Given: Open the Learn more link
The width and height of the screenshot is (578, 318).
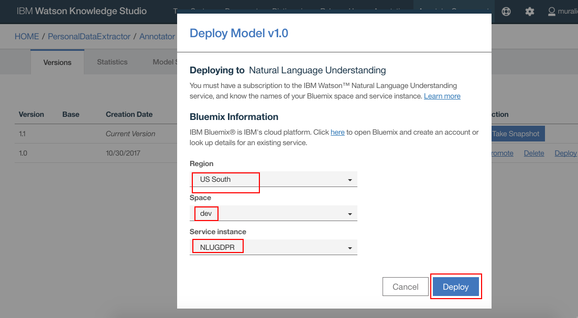Looking at the screenshot, I should [x=442, y=96].
